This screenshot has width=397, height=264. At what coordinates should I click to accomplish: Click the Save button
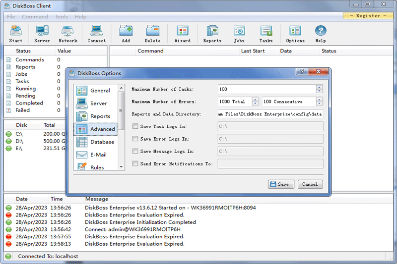[278, 184]
